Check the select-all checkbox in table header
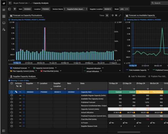 [x=11, y=83]
